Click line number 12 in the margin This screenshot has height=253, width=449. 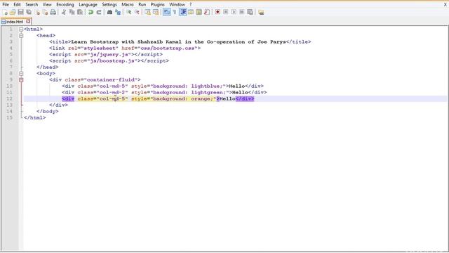pos(9,98)
